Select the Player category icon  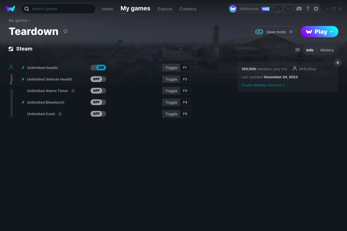click(11, 67)
